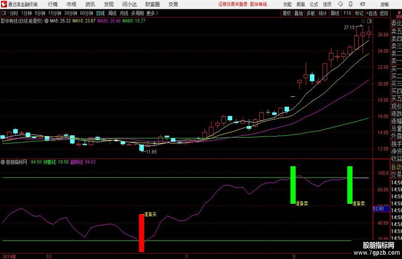The image size is (402, 259).
Task: Click the diamond icon above the chart
Action: point(363,21)
